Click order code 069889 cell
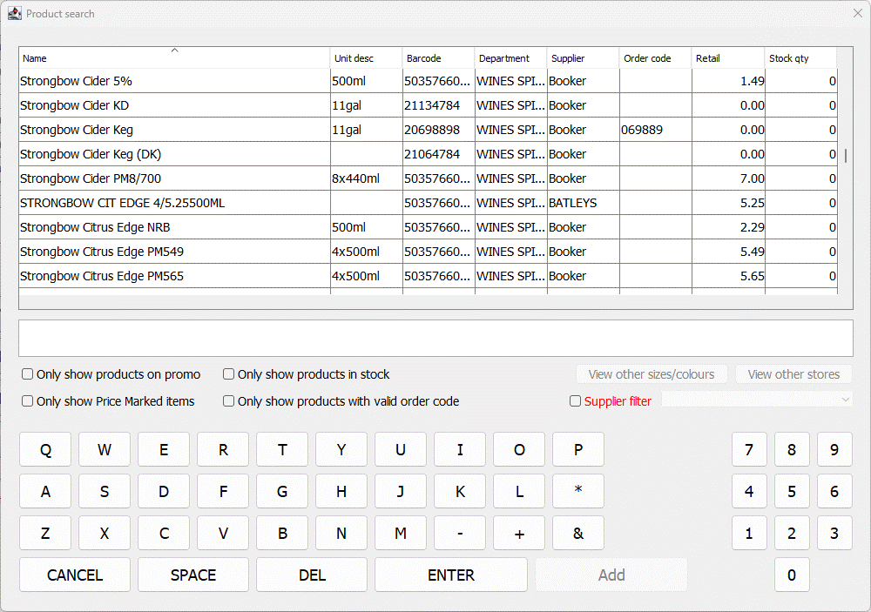The width and height of the screenshot is (871, 612). pyautogui.click(x=656, y=130)
